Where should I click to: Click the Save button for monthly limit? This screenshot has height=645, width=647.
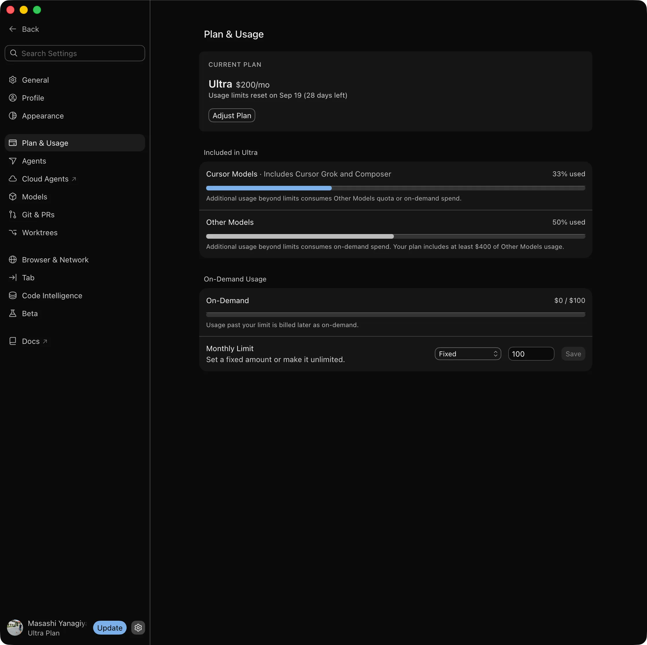point(573,354)
